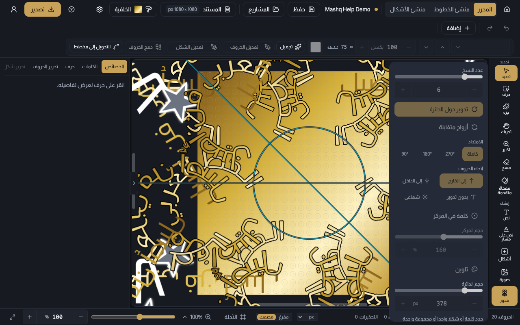Open the user account profile icon
Screen dimensions: 520x325
click(x=14, y=9)
